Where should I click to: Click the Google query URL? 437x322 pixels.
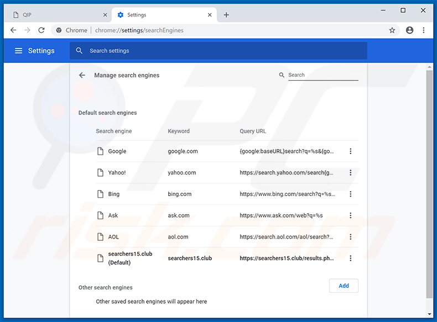click(x=287, y=151)
